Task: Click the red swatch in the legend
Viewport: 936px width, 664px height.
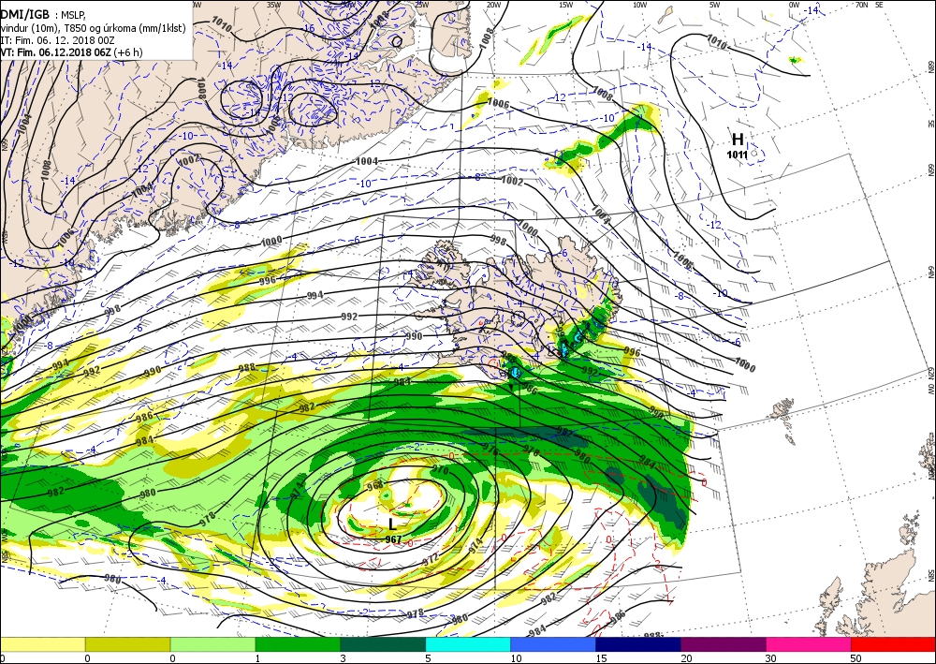Action: [893, 644]
